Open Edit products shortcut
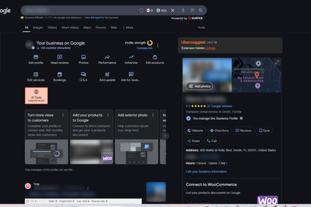 tap(155, 60)
